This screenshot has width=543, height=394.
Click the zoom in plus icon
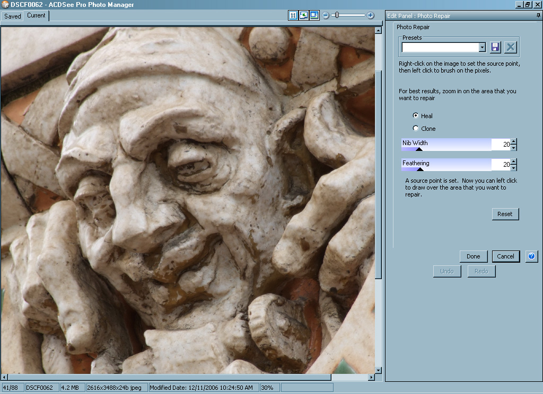pyautogui.click(x=371, y=15)
